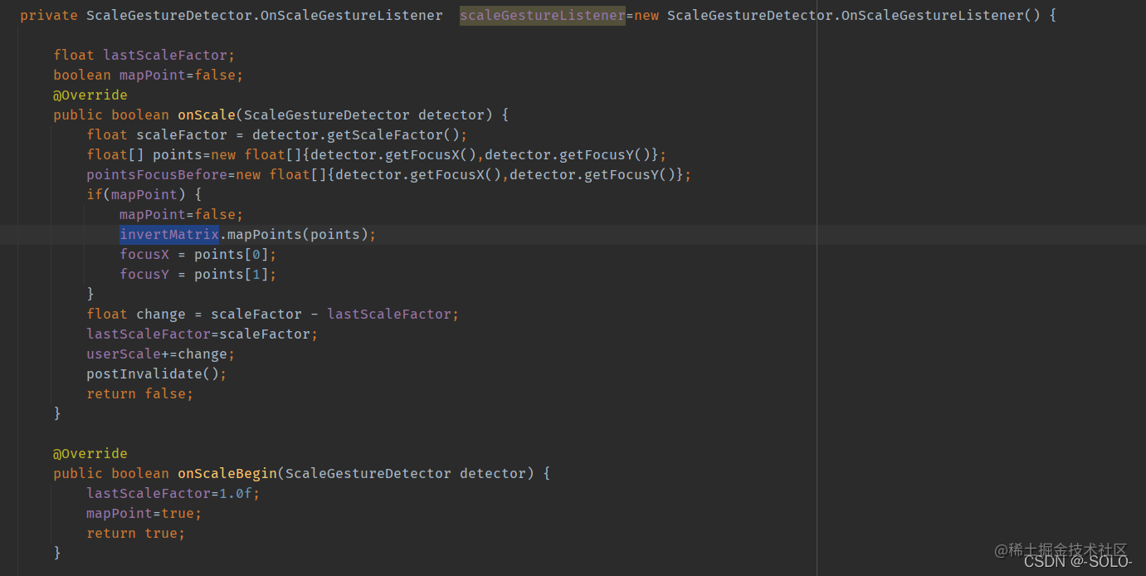Click the pointsFocusBefore variable
Screen dimensions: 1146x576
click(157, 174)
